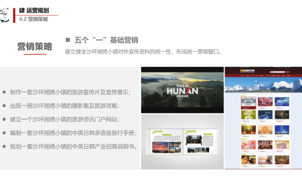Image resolution: width=302 pixels, height=191 pixels.
Task: Click the bullet dot beside 出版一册沙坪湘绣小镇的摄影集
Action: [x=4, y=106]
